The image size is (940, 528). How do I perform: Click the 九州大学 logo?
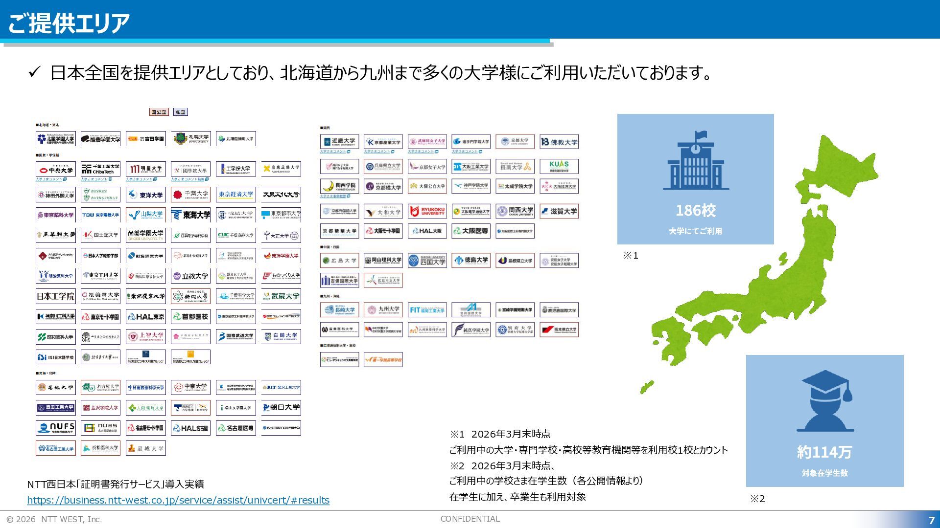click(383, 310)
